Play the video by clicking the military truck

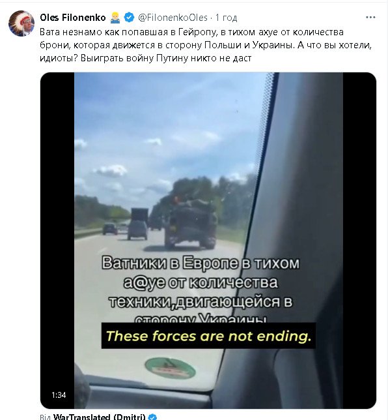point(190,224)
